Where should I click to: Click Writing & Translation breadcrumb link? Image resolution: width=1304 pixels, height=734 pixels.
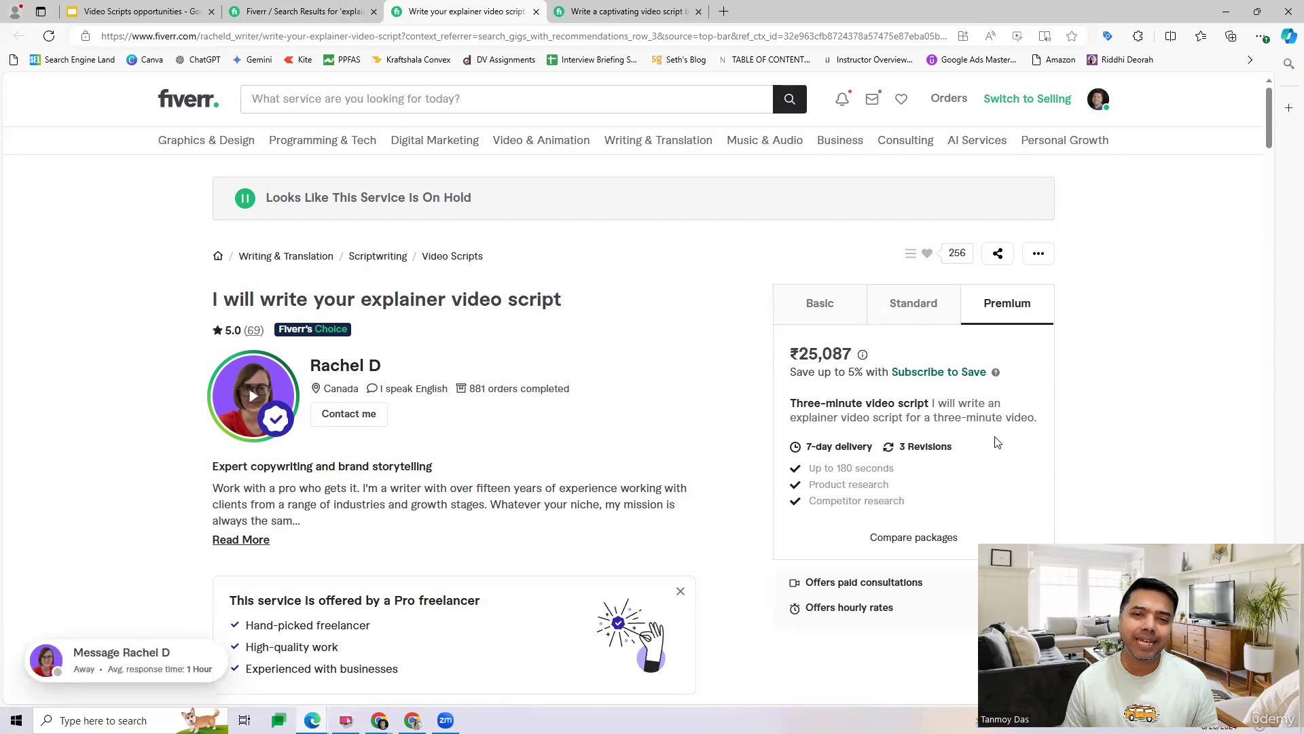click(286, 256)
